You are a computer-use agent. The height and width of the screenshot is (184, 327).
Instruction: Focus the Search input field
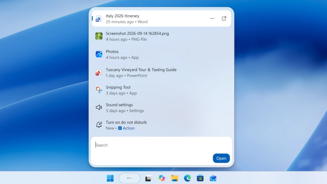pos(161,145)
